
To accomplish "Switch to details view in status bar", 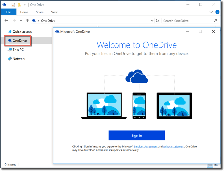I will [210, 165].
